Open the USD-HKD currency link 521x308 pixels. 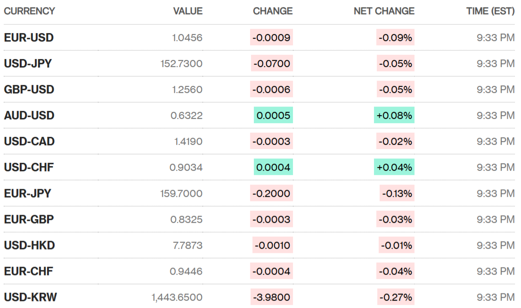pos(29,245)
